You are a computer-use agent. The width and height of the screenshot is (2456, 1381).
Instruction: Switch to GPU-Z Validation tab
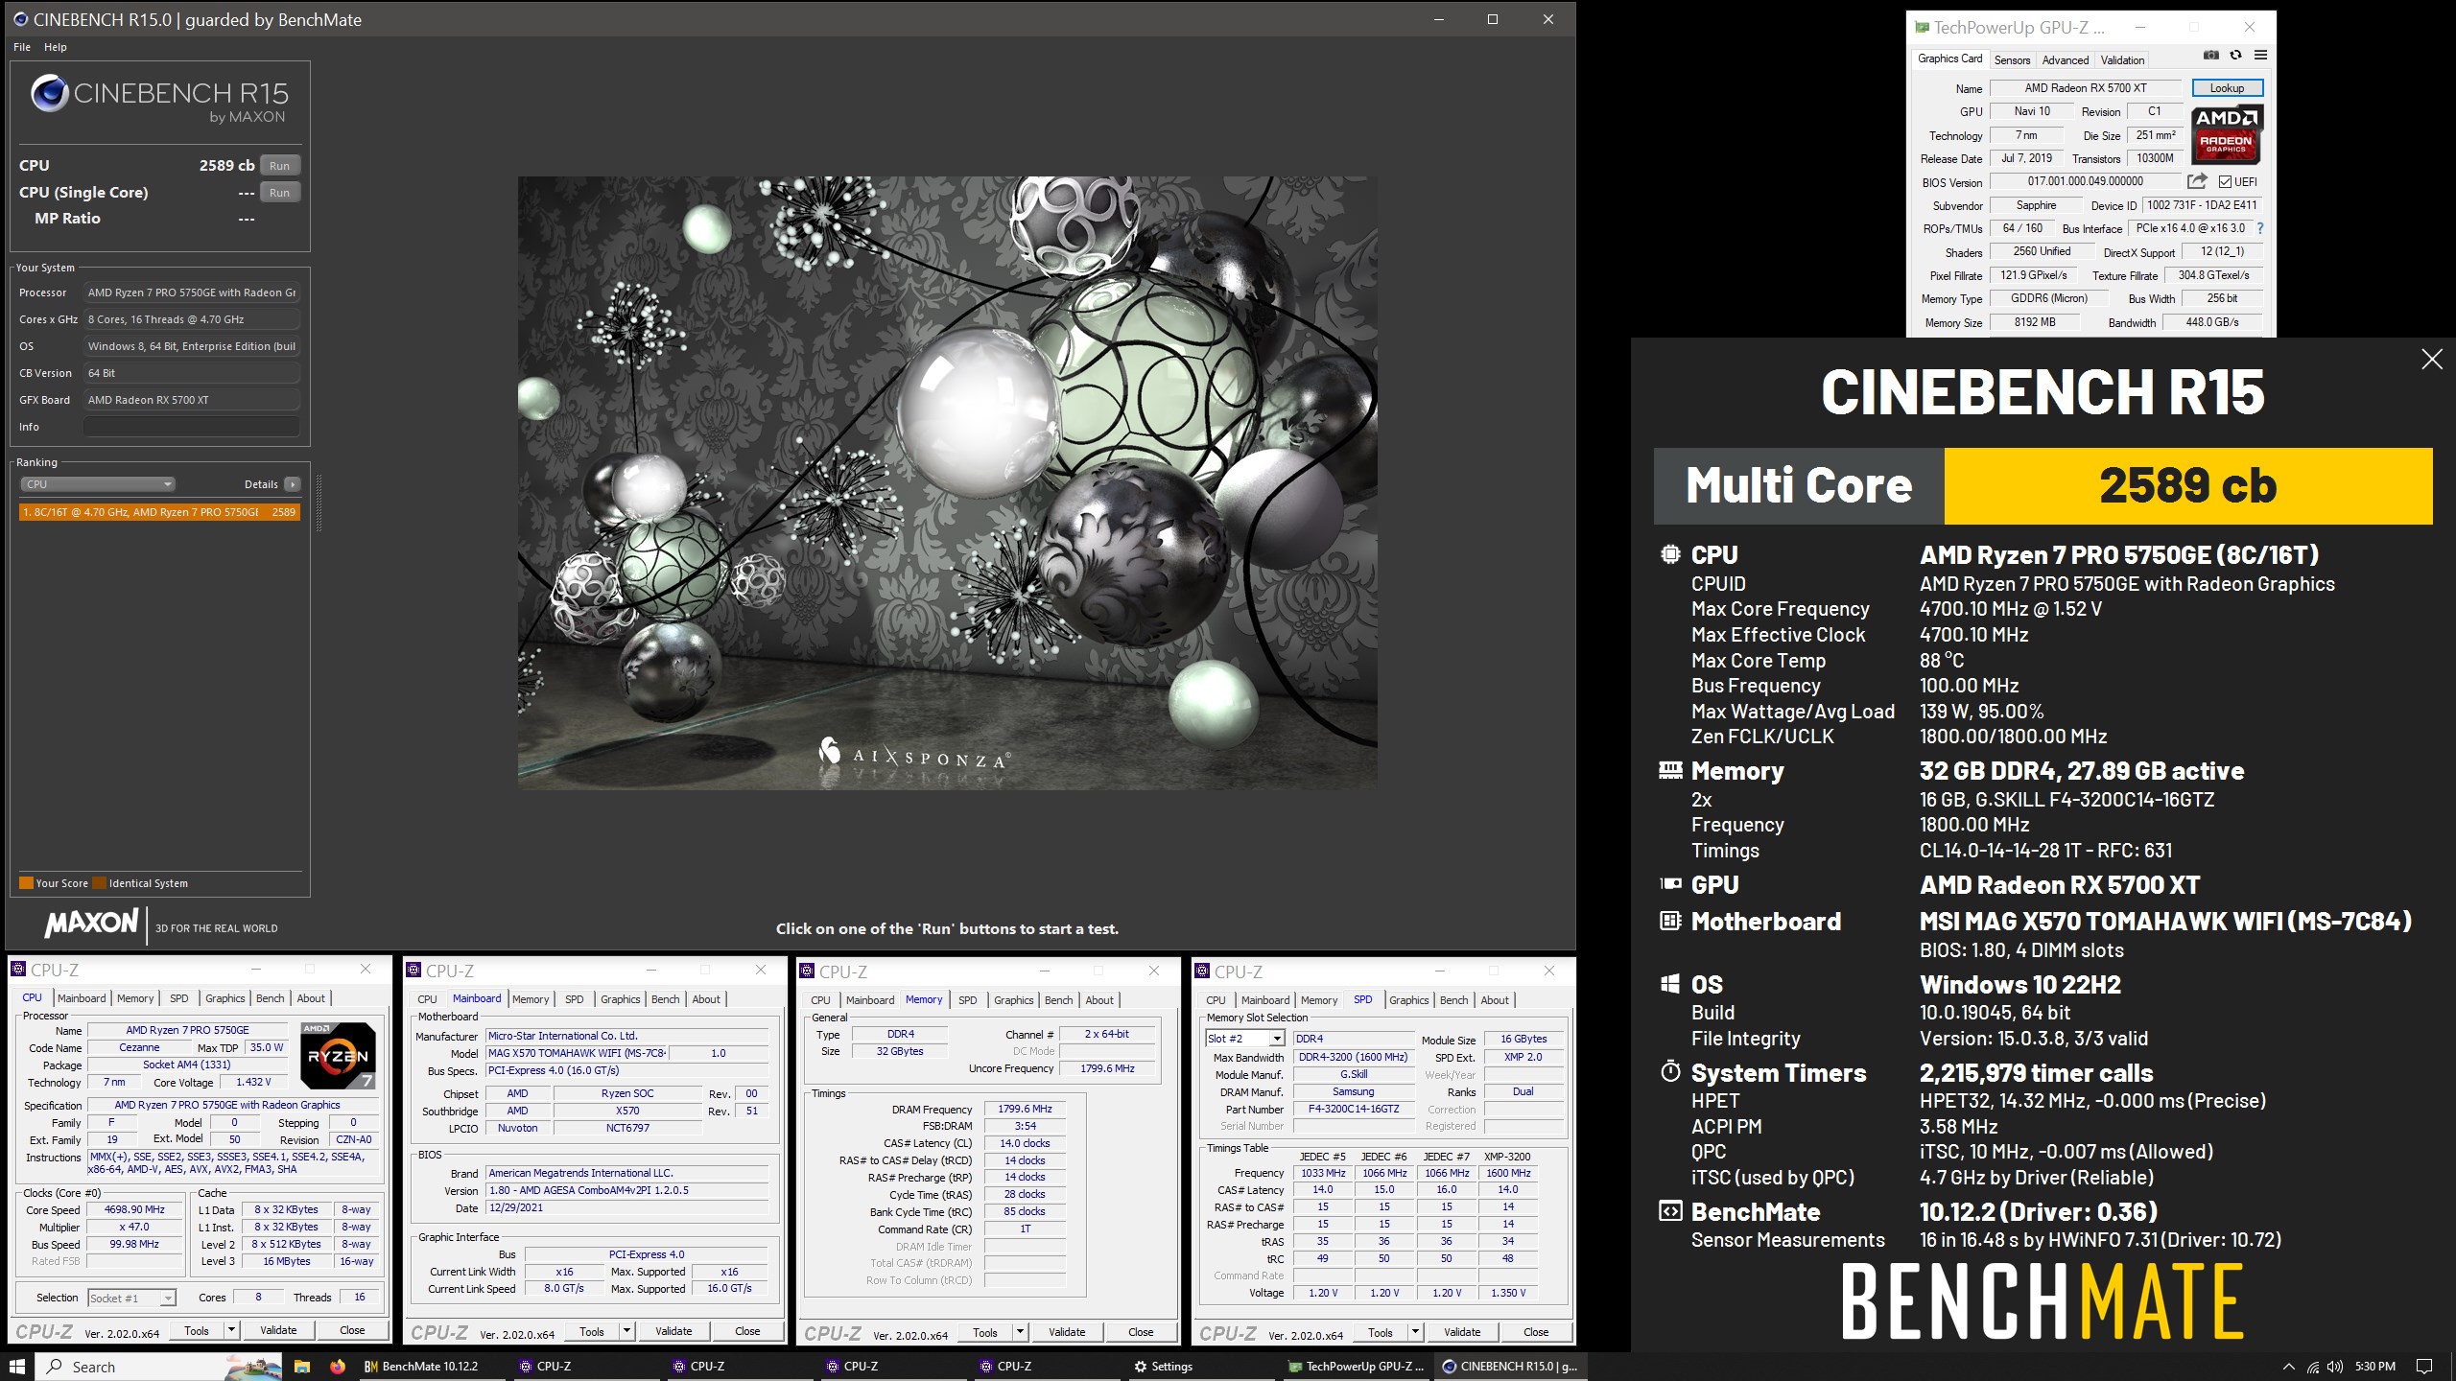pyautogui.click(x=2122, y=59)
